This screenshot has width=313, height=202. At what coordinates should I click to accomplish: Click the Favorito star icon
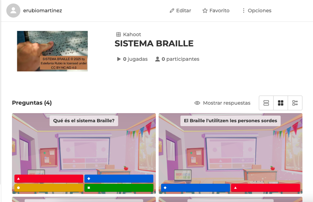(x=205, y=11)
